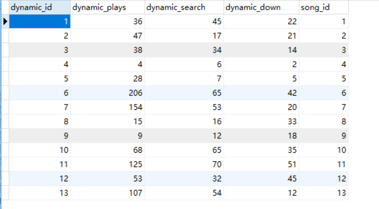
Task: Select dynamic_search cell with value 7
Action: click(x=184, y=78)
